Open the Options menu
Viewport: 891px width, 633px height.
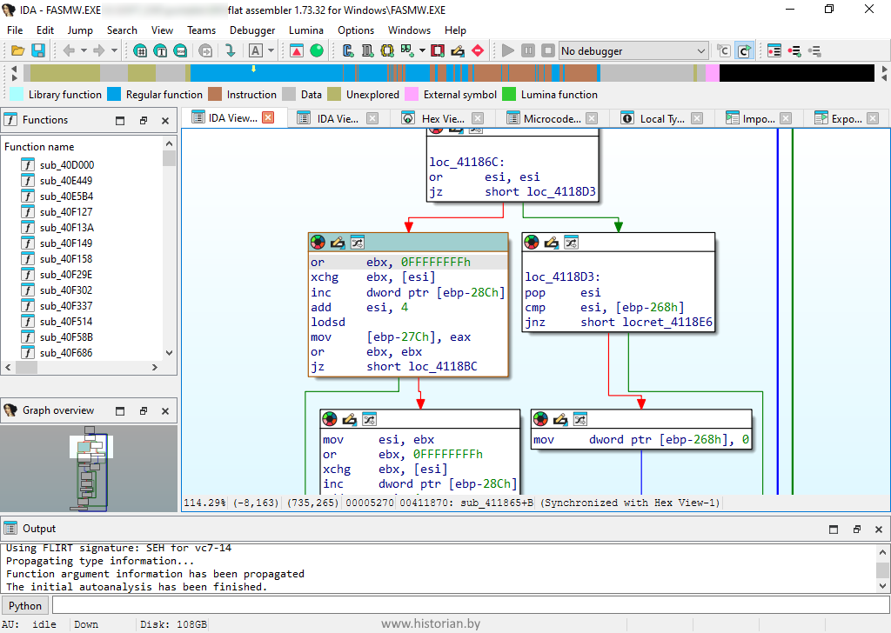[356, 30]
